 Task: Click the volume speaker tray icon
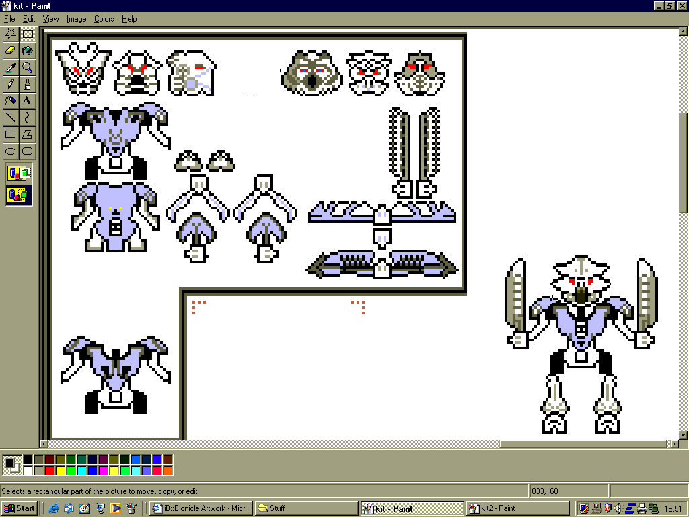pyautogui.click(x=619, y=508)
